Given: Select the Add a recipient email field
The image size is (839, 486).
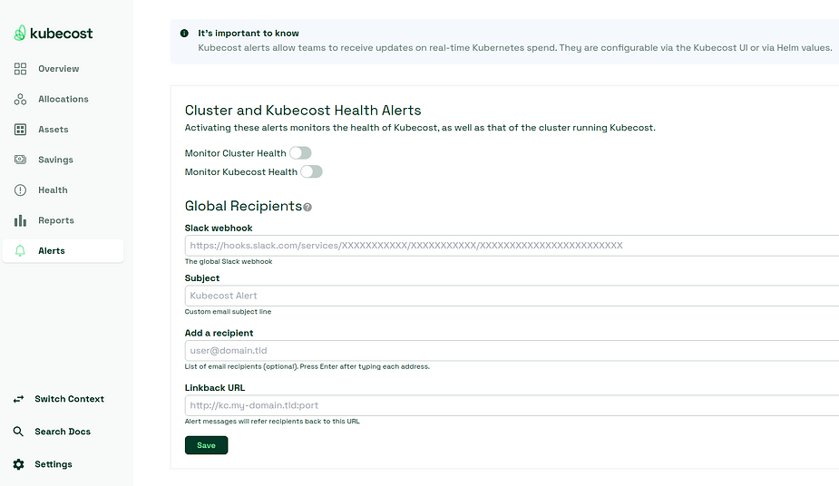Looking at the screenshot, I should pos(512,351).
